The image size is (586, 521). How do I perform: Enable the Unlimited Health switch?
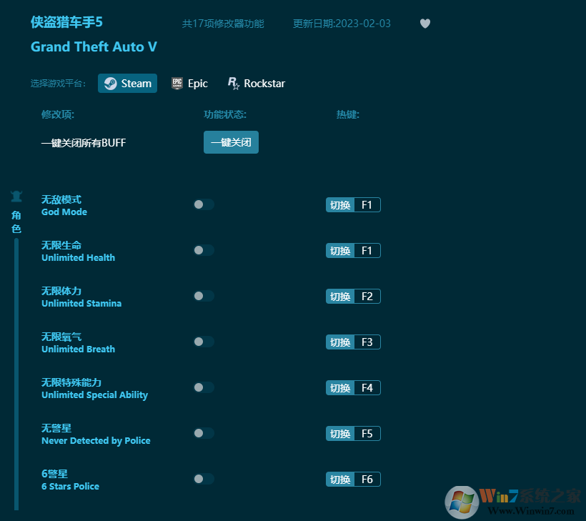point(204,250)
